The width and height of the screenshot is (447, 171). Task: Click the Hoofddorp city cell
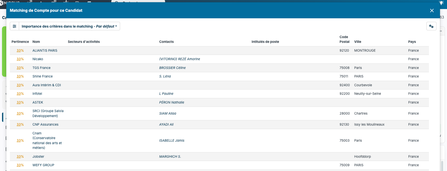point(362,156)
